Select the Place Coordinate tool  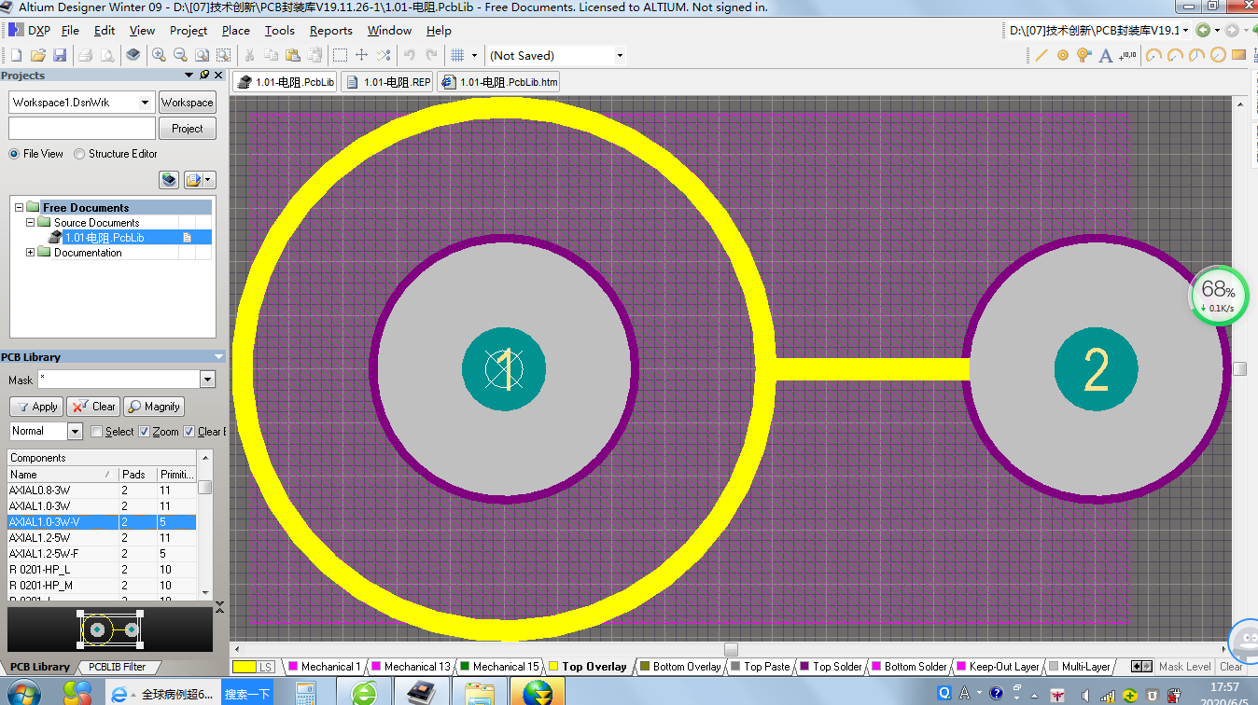1129,56
